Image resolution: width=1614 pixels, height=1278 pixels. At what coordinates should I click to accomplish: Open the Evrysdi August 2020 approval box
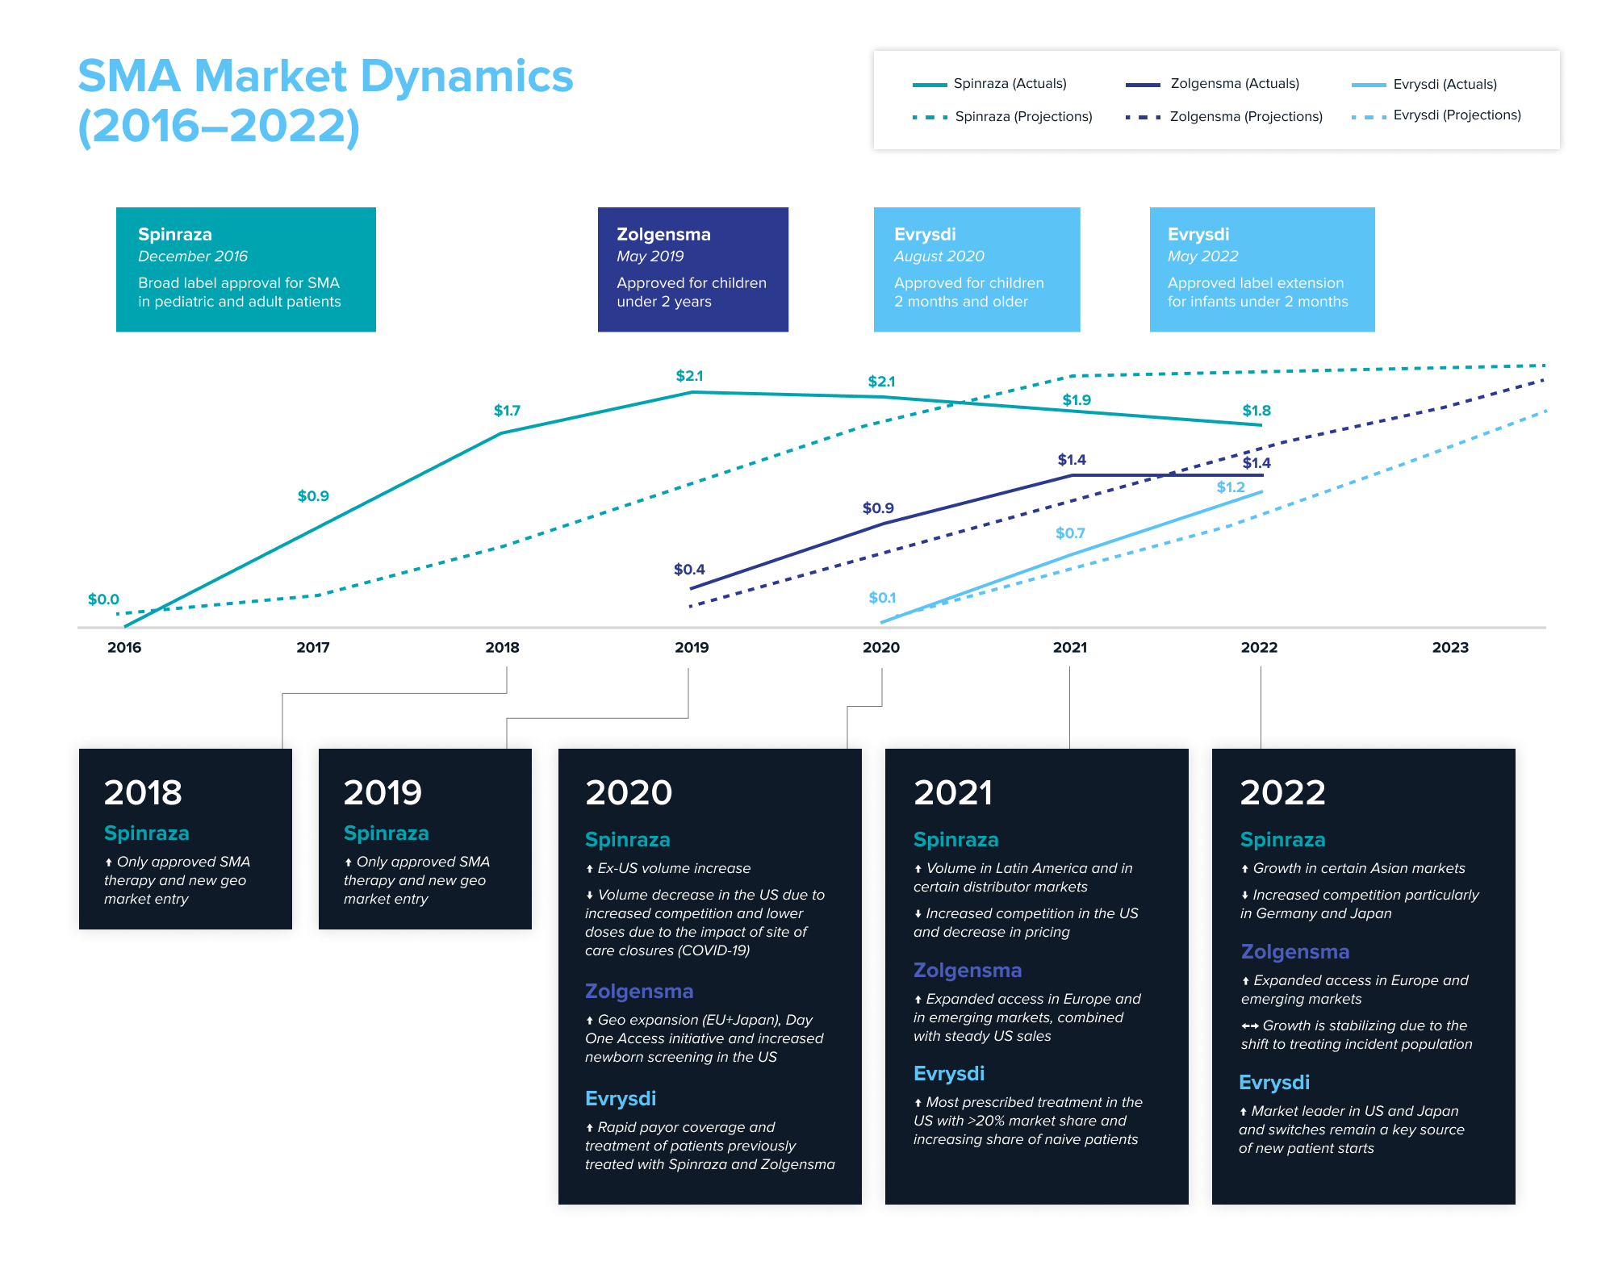pyautogui.click(x=976, y=269)
